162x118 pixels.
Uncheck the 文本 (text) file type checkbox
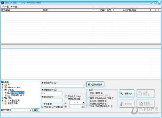(x=43, y=107)
